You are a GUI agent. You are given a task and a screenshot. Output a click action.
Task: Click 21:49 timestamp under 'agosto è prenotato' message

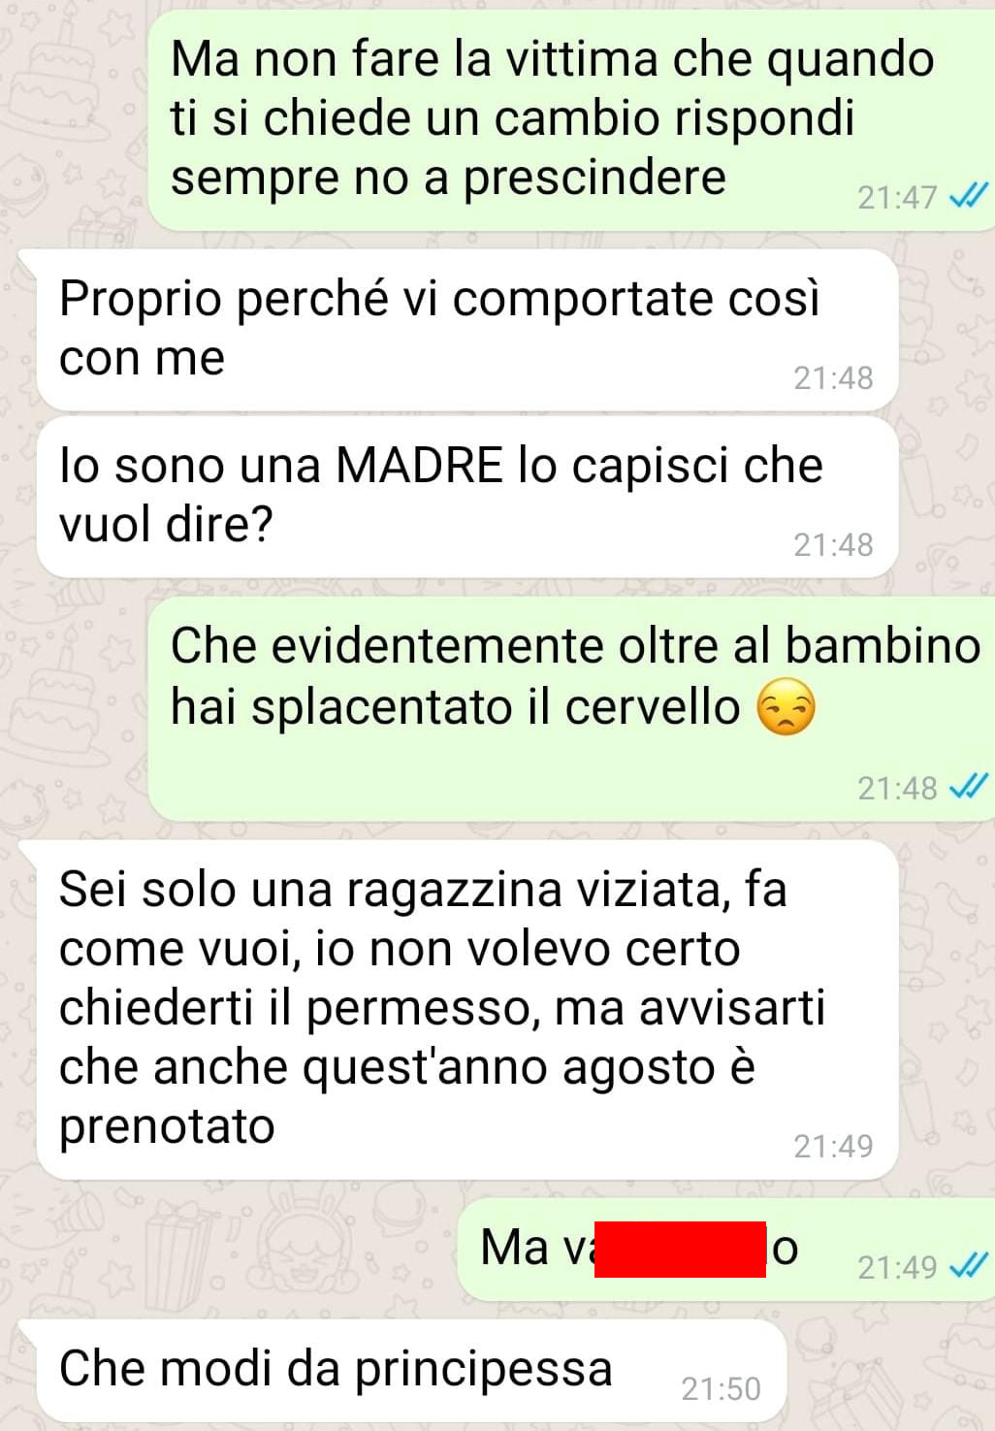(x=833, y=1147)
